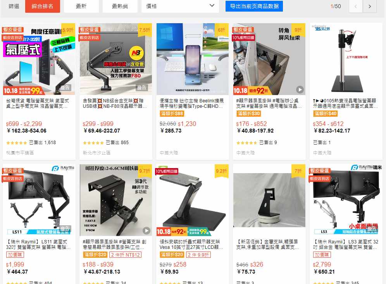Open the NB F80 monitor arm thumbnail
The height and width of the screenshot is (284, 386).
tap(116, 59)
